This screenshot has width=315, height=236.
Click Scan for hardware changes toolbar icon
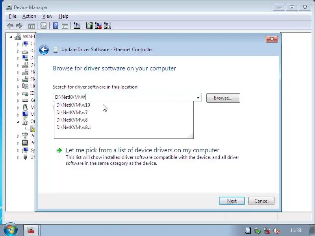pos(77,26)
